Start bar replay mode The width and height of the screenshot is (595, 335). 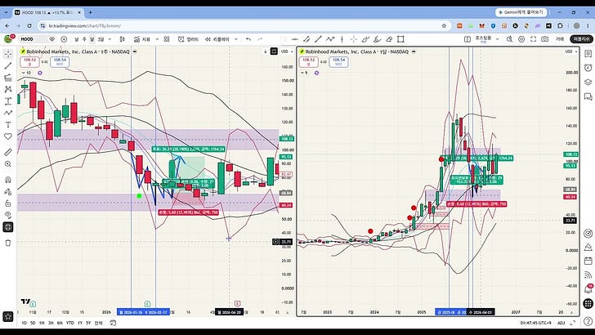tap(217, 39)
